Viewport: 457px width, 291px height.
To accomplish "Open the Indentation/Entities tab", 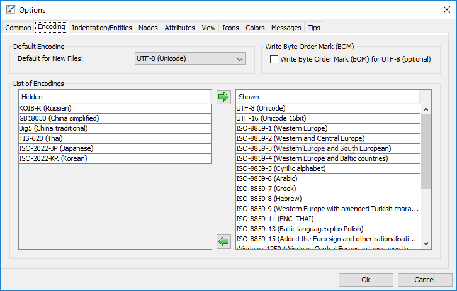I will tap(102, 28).
